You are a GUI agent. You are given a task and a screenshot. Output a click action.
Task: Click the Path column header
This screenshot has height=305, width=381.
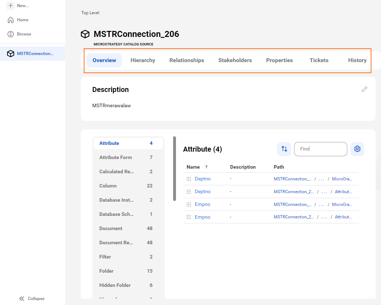tap(279, 167)
